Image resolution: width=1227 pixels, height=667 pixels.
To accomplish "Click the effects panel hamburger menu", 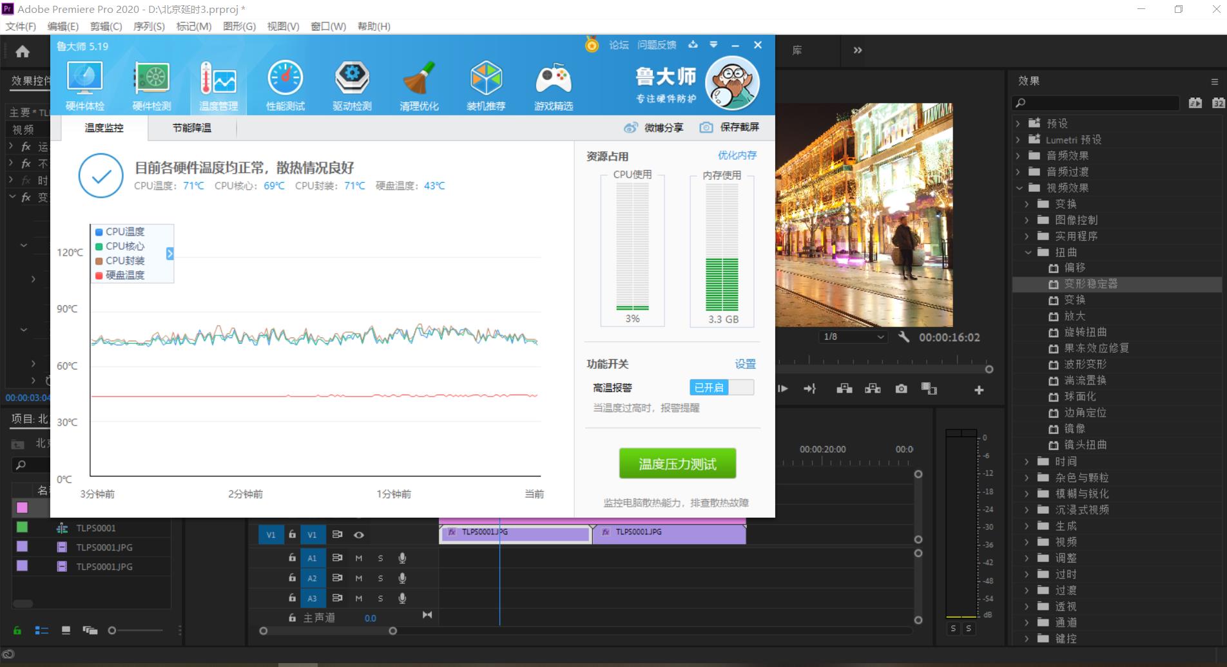I will [1215, 82].
